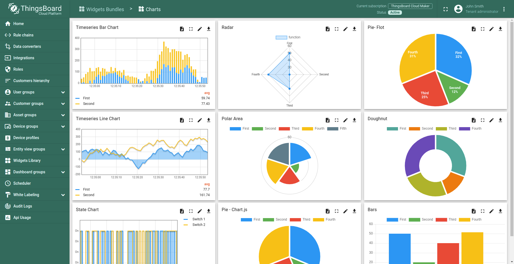Open the user options menu (three dots)

[x=504, y=9]
